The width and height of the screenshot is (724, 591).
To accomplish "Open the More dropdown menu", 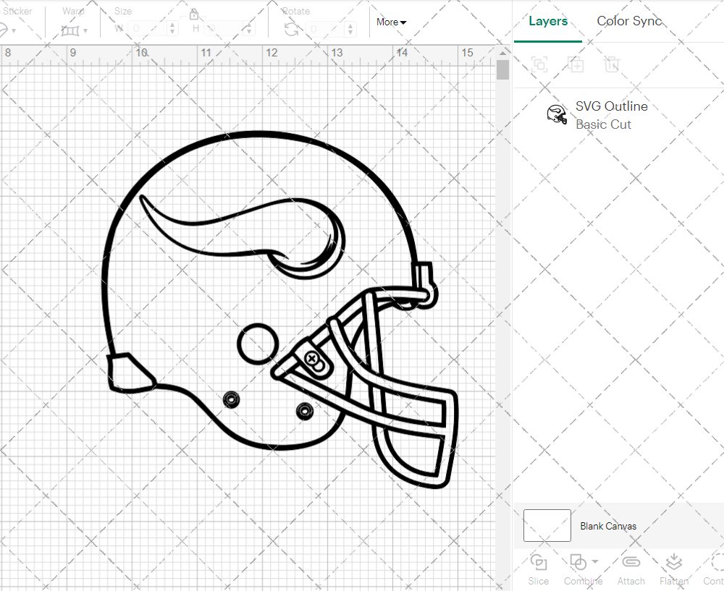I will point(391,22).
